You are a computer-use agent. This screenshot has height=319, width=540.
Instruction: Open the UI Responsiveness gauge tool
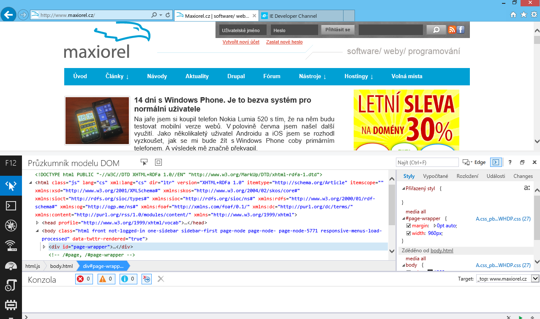11,265
